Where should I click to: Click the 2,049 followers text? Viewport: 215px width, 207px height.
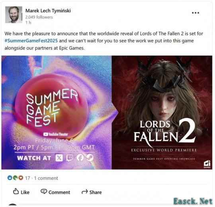(x=39, y=17)
